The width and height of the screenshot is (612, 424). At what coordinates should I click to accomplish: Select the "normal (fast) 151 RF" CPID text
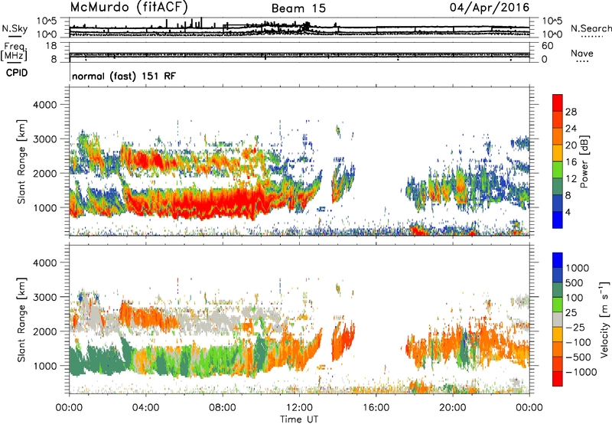click(x=124, y=76)
